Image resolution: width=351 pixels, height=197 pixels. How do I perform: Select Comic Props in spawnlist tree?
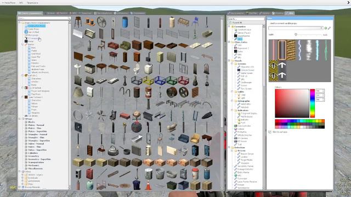33,29
